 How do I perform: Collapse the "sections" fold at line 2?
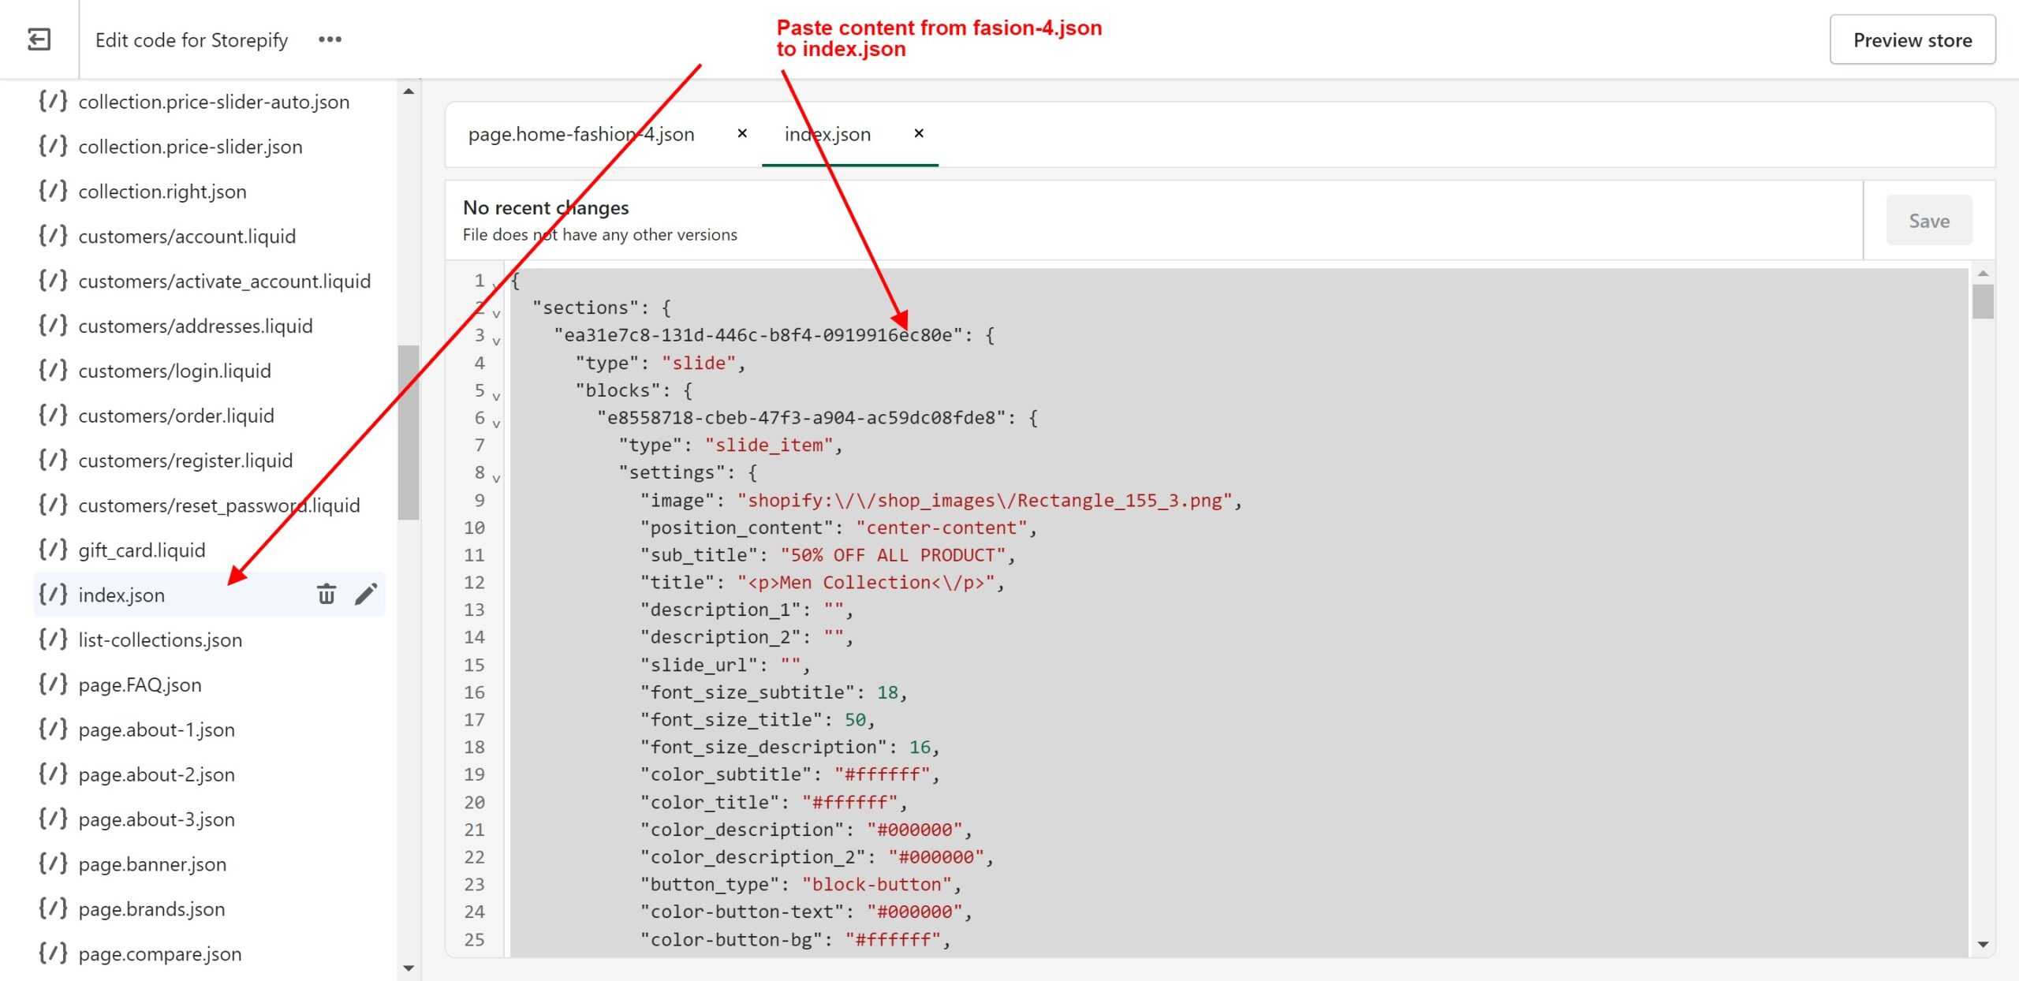tap(496, 314)
